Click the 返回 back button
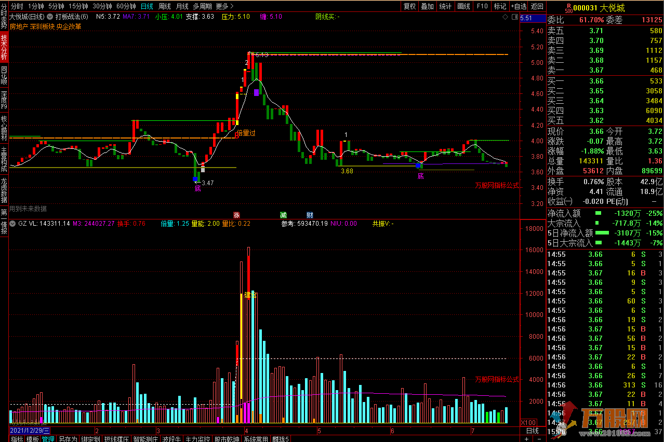 (537, 6)
